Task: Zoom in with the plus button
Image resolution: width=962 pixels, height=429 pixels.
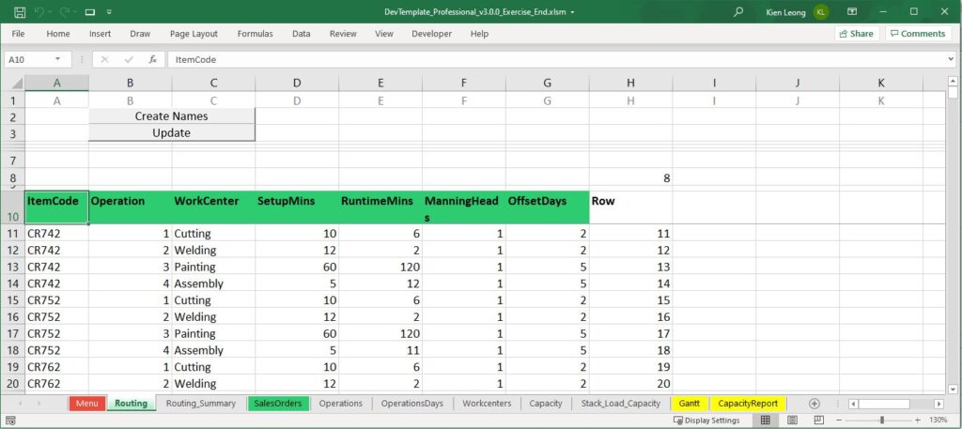Action: [918, 421]
